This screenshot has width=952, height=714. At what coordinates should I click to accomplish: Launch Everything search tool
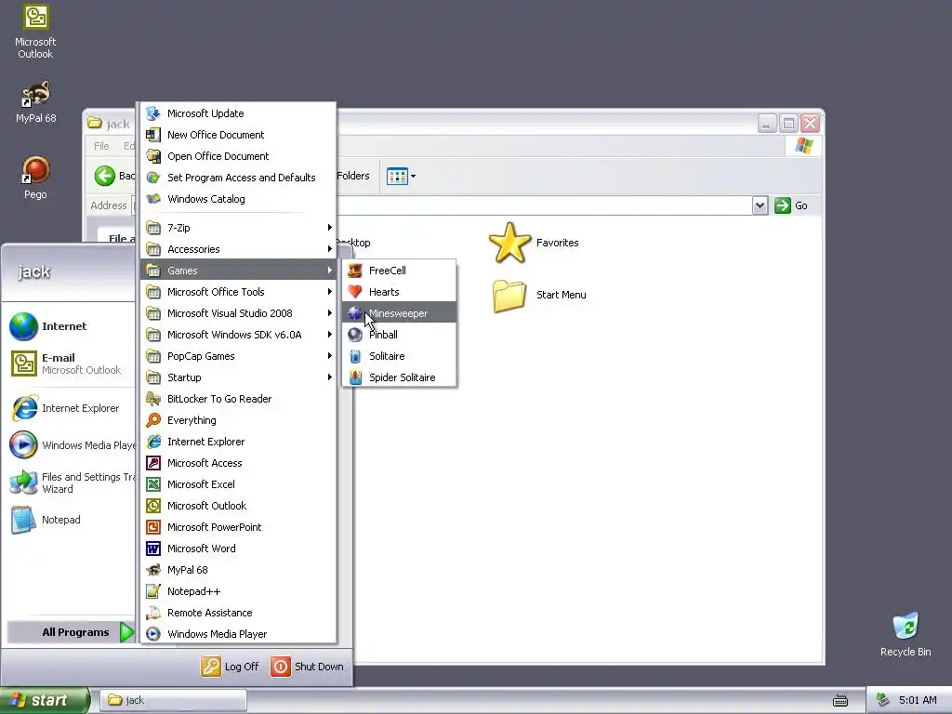[239, 420]
